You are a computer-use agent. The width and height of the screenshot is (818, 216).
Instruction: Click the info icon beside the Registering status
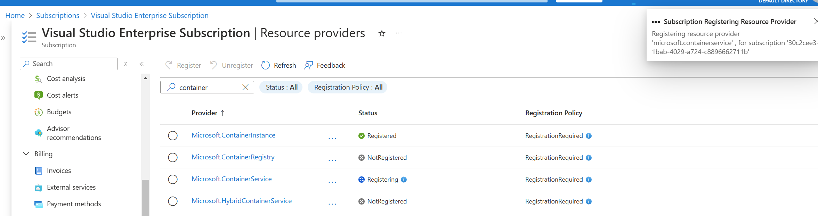click(404, 180)
